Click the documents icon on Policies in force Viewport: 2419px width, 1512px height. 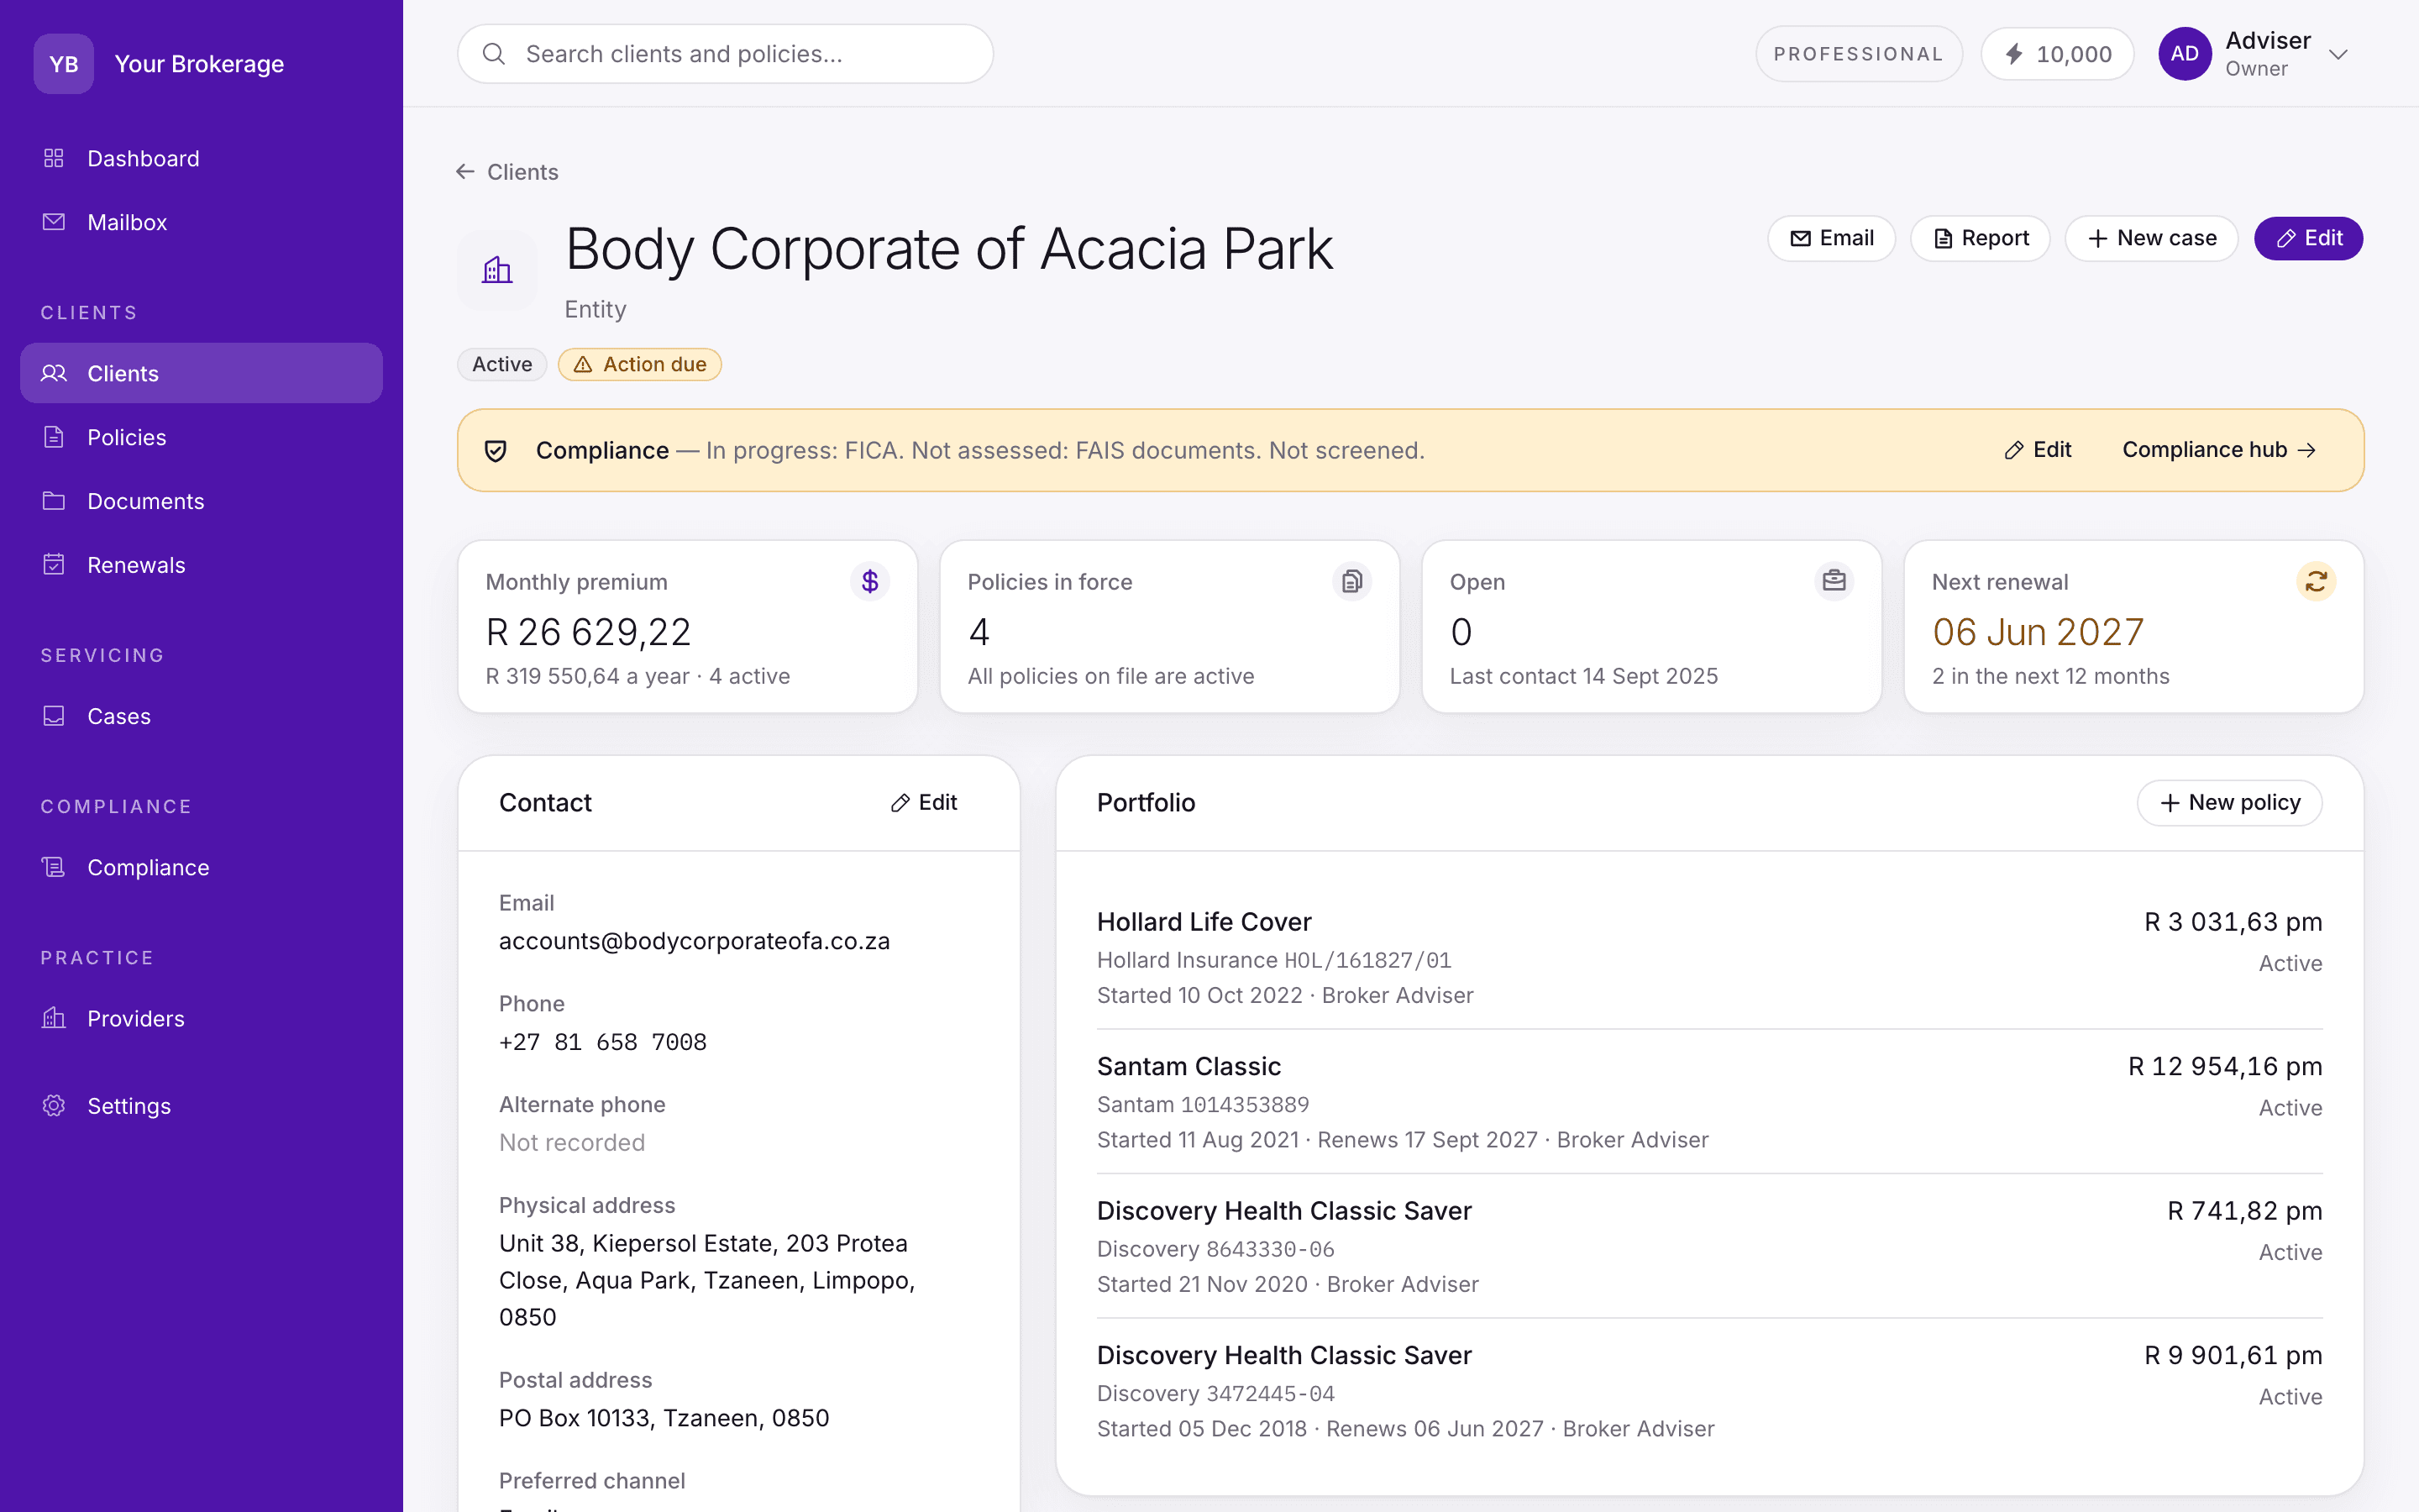pos(1351,581)
